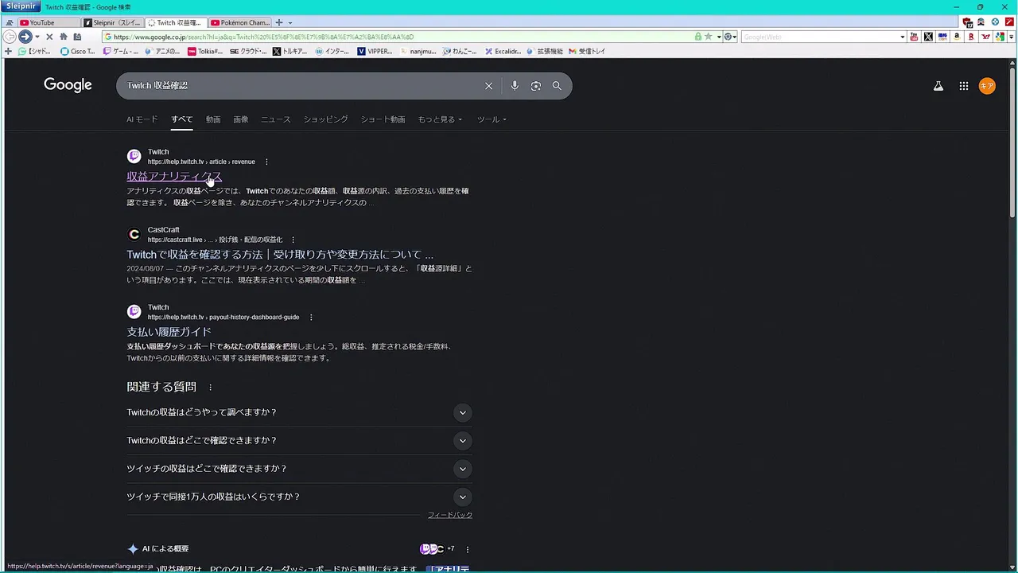This screenshot has height=573, width=1018.
Task: Switch to the Pokémon Cham... tab
Action: coord(240,22)
